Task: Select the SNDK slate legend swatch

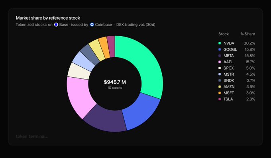Action: point(220,80)
